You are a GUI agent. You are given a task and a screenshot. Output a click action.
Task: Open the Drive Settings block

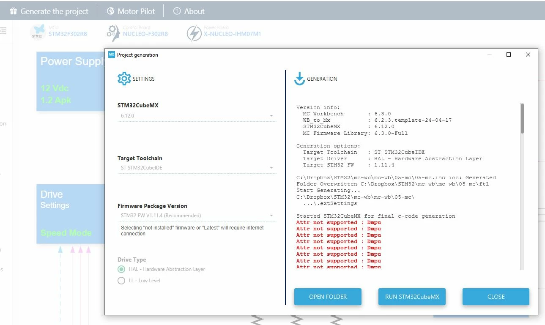(71, 214)
